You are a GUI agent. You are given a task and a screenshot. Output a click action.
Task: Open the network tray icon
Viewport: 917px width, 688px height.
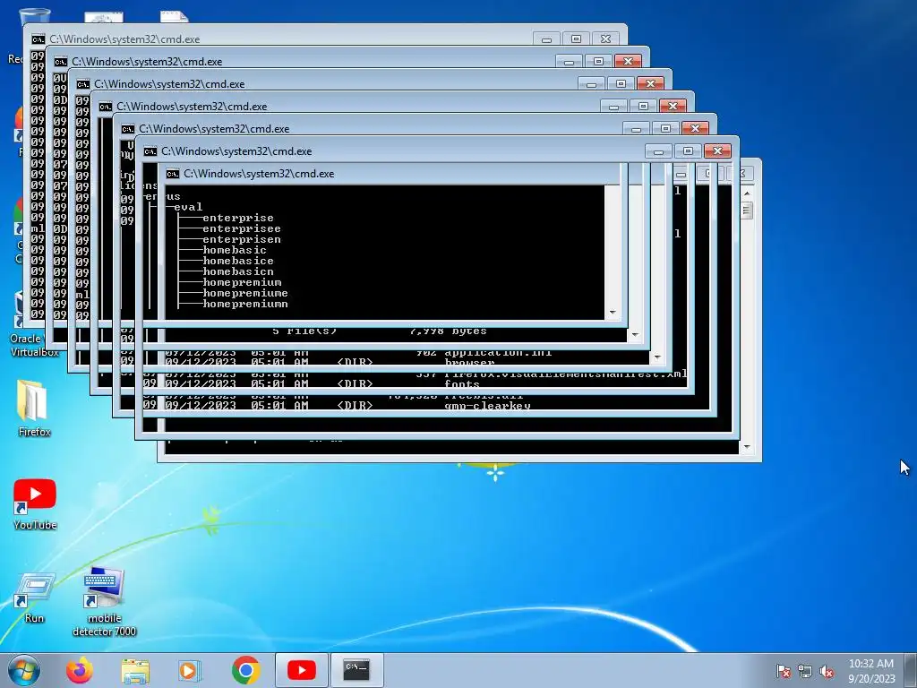tap(805, 671)
